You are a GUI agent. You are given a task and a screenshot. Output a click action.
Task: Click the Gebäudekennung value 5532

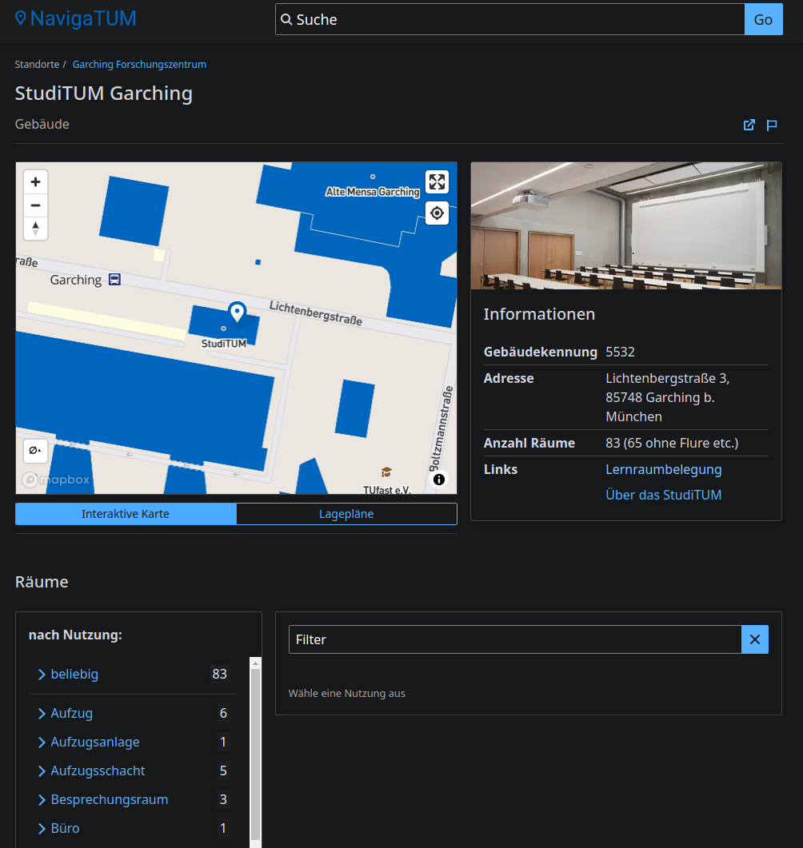[620, 352]
